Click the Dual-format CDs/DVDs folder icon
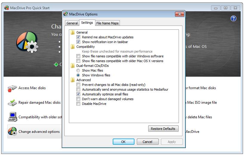The height and width of the screenshot is (159, 246). pos(72,66)
